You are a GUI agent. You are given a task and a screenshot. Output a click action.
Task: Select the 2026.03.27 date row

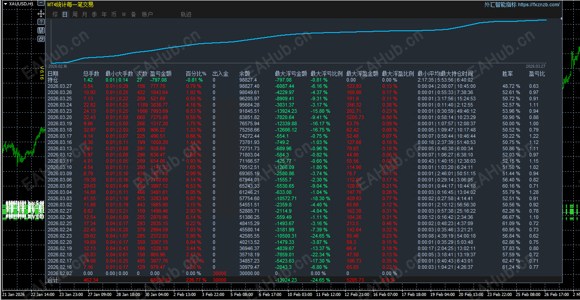60,86
